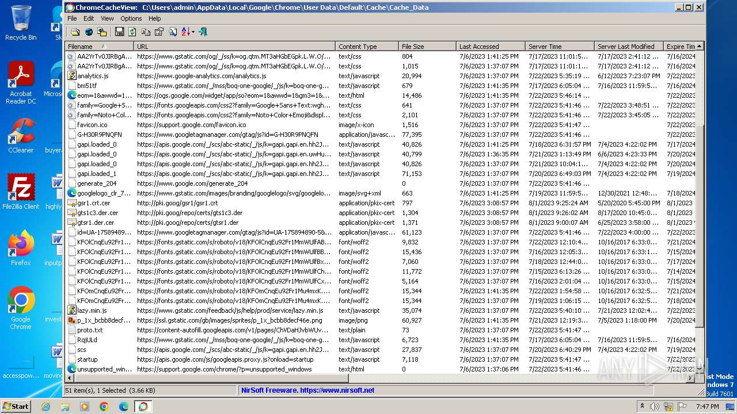This screenshot has height=414, width=737.
Task: Sort by URL column header
Action: point(234,47)
